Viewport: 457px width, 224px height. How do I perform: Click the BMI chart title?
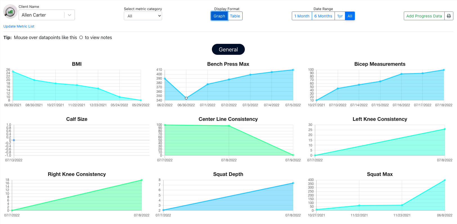tap(77, 64)
